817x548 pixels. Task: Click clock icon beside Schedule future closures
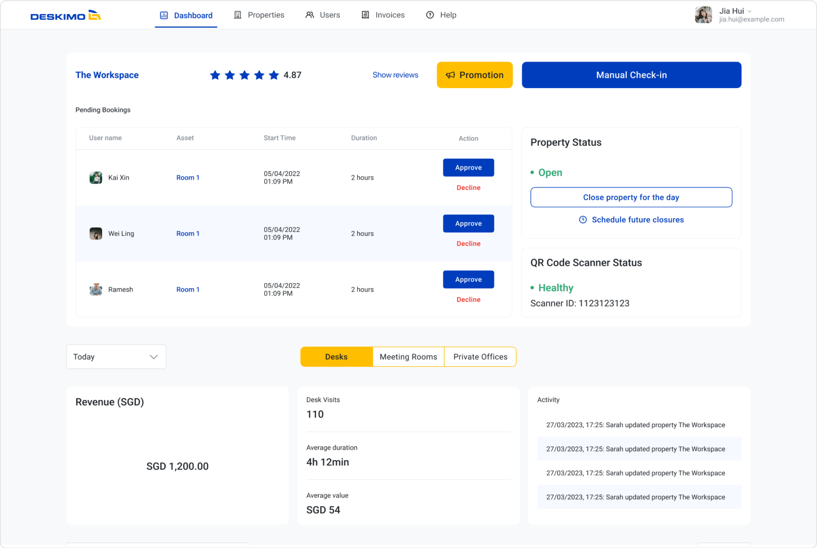[x=583, y=220]
